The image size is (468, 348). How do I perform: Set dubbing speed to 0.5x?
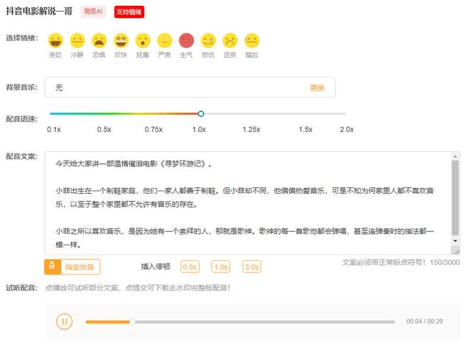click(x=104, y=129)
